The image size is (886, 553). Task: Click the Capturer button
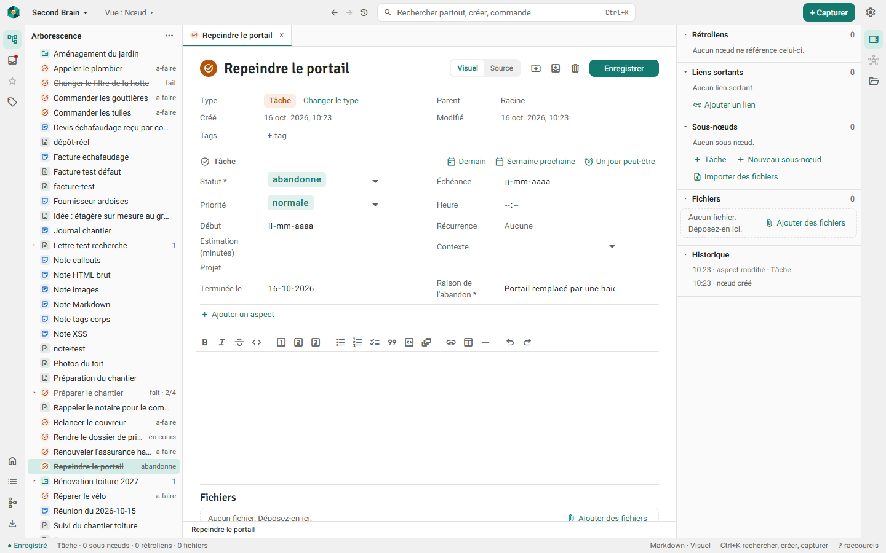pos(829,12)
